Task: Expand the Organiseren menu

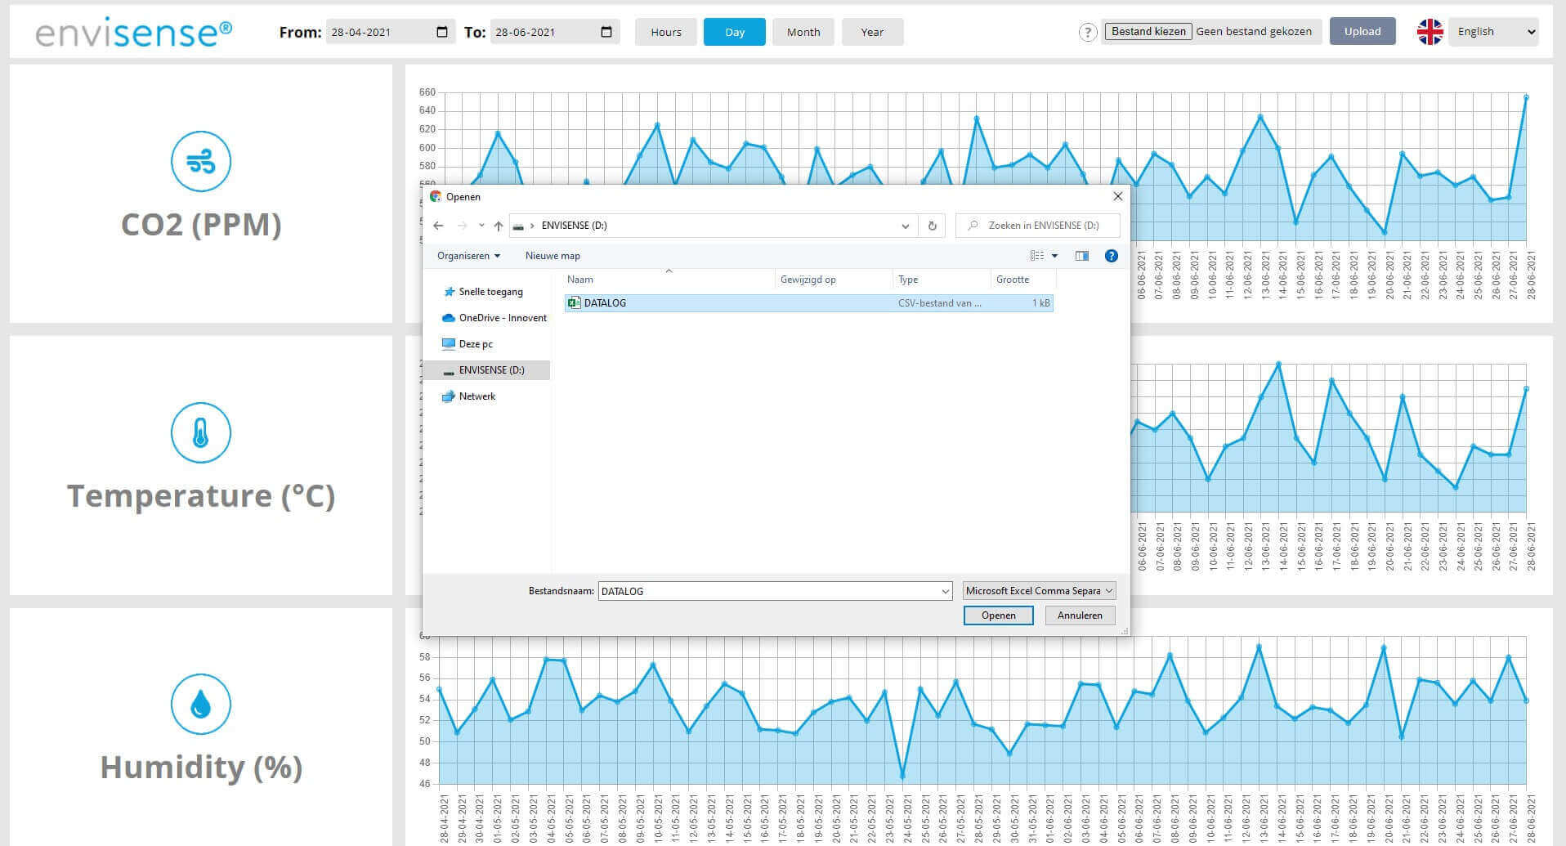Action: (x=468, y=256)
